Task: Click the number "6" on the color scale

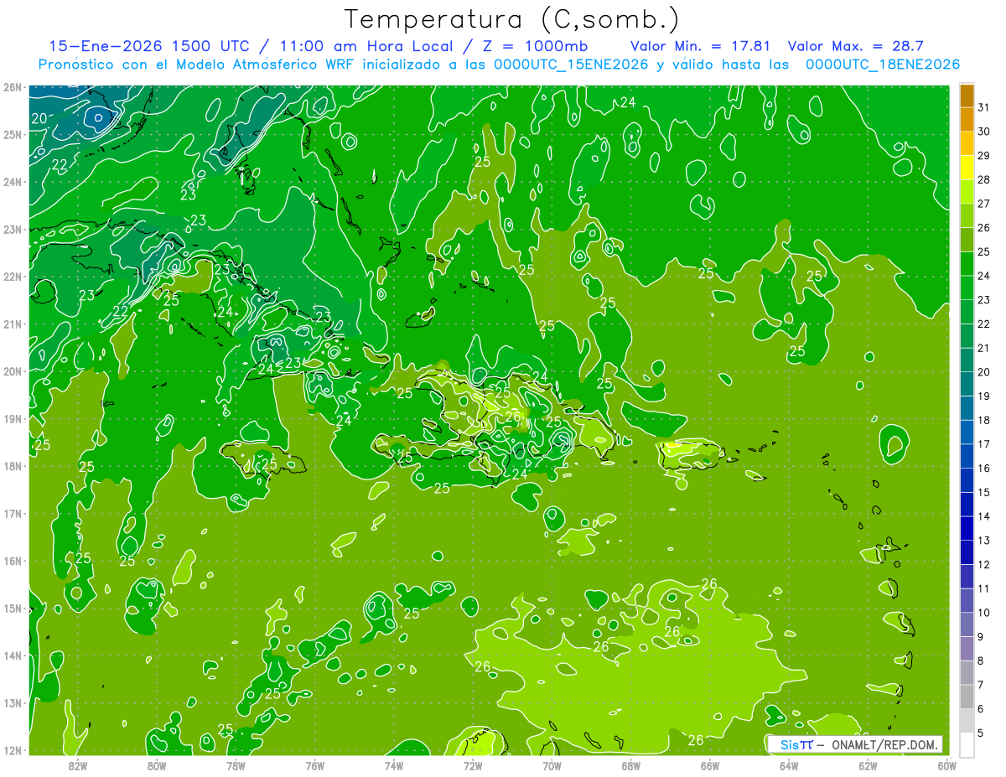Action: pyautogui.click(x=981, y=709)
